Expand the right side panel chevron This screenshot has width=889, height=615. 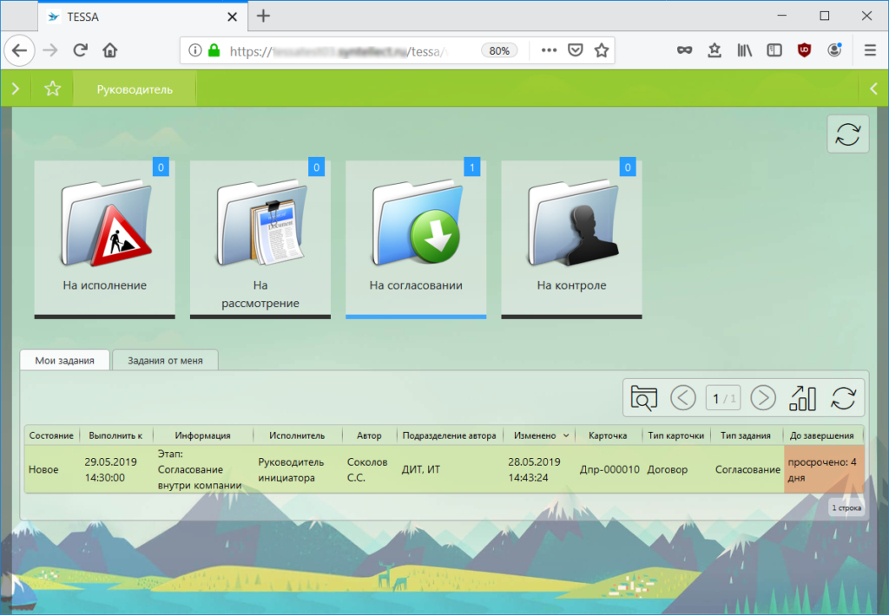pos(873,88)
